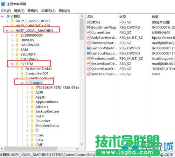Expand the Class key

[27, 140]
